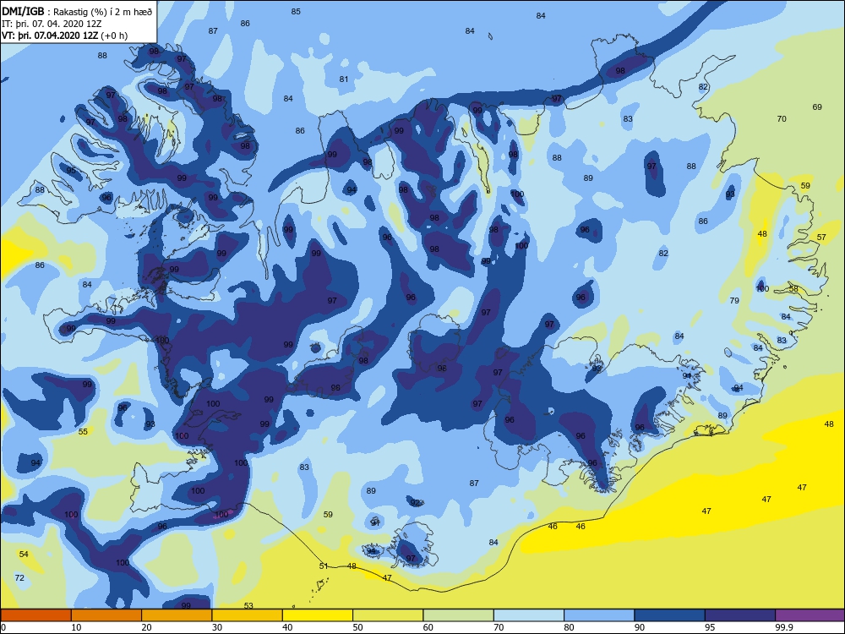Click the map humidity value '72'
This screenshot has width=845, height=634.
(x=19, y=578)
